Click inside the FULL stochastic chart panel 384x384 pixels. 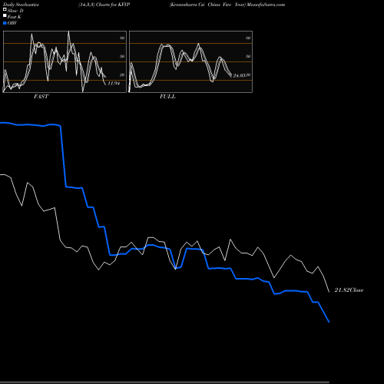(x=190, y=61)
